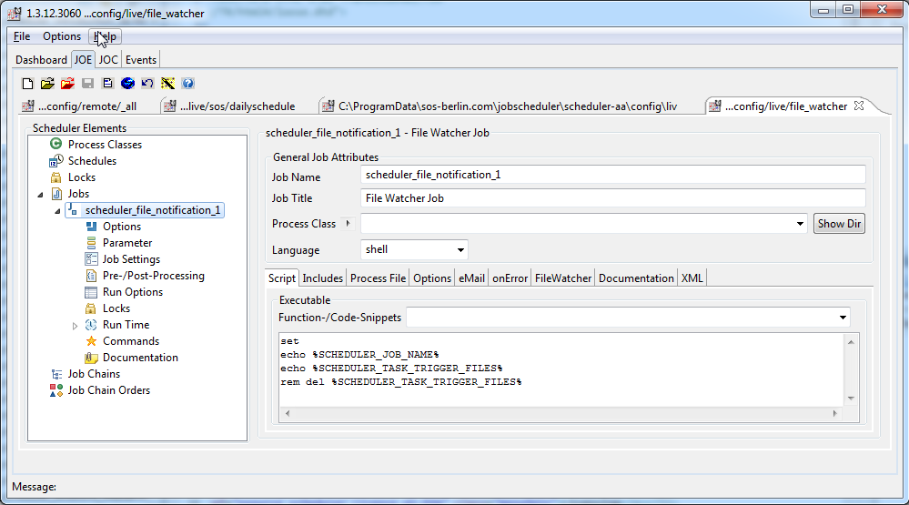
Task: Open the Commands star node
Action: pyautogui.click(x=130, y=341)
